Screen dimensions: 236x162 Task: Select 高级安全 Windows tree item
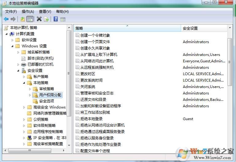point(49,107)
